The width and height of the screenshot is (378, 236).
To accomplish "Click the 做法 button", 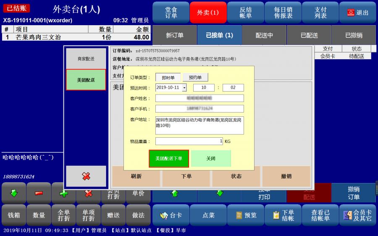I will point(138,215).
